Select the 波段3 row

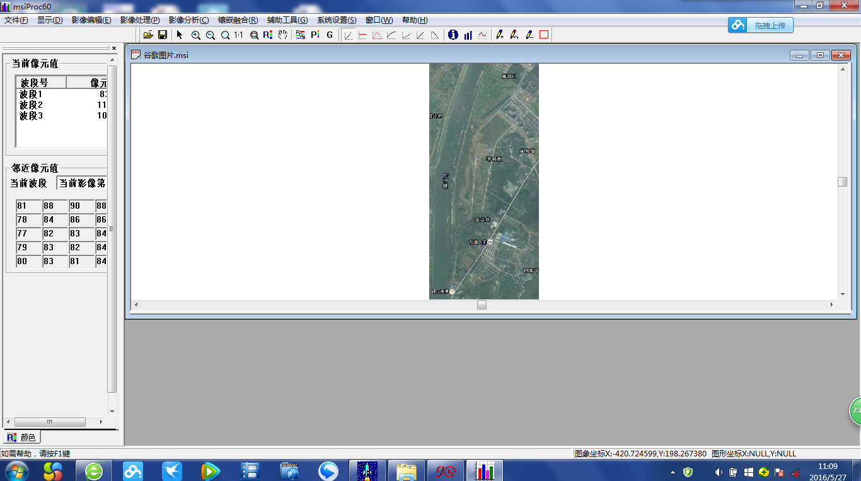click(x=62, y=116)
